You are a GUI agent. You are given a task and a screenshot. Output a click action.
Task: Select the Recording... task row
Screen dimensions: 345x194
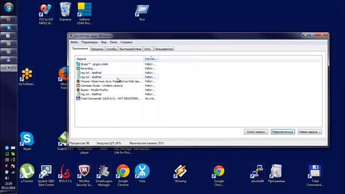point(117,68)
